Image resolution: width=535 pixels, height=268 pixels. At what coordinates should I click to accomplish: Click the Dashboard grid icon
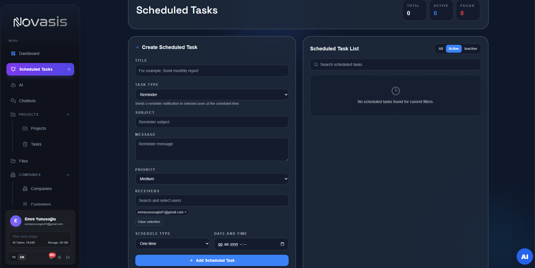(13, 53)
